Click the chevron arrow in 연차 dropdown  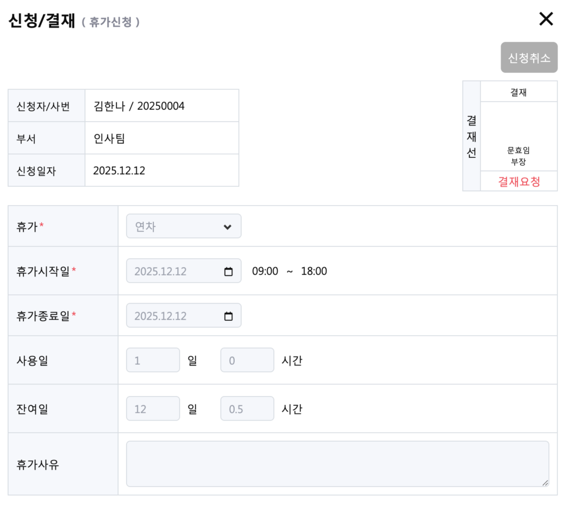(x=227, y=227)
